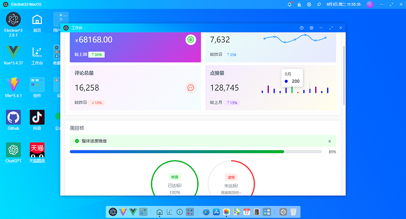
Task: Click the line chart on visits card
Action: [295, 39]
